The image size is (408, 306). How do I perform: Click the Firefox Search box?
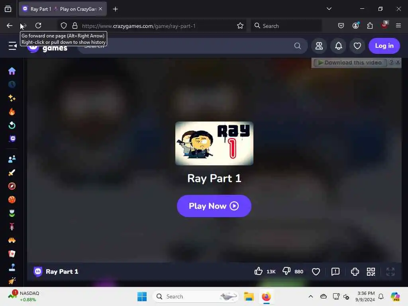click(286, 26)
